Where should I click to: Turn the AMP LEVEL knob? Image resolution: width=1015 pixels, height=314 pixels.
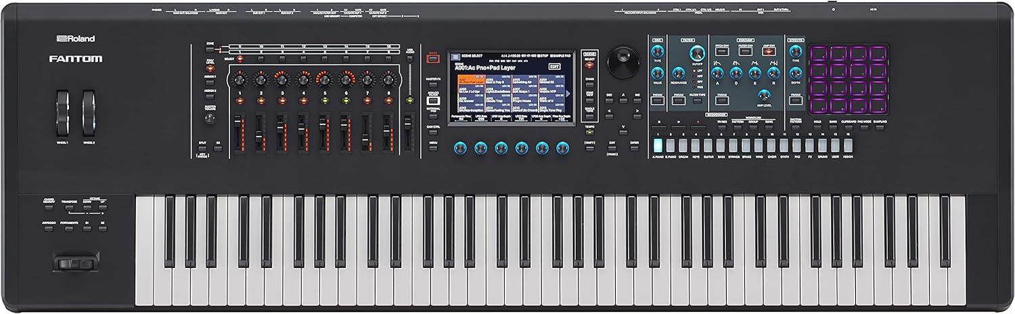[x=764, y=95]
